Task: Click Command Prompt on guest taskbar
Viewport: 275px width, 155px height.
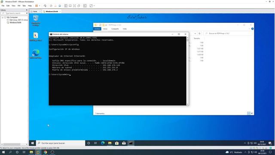Action: tap(131, 143)
